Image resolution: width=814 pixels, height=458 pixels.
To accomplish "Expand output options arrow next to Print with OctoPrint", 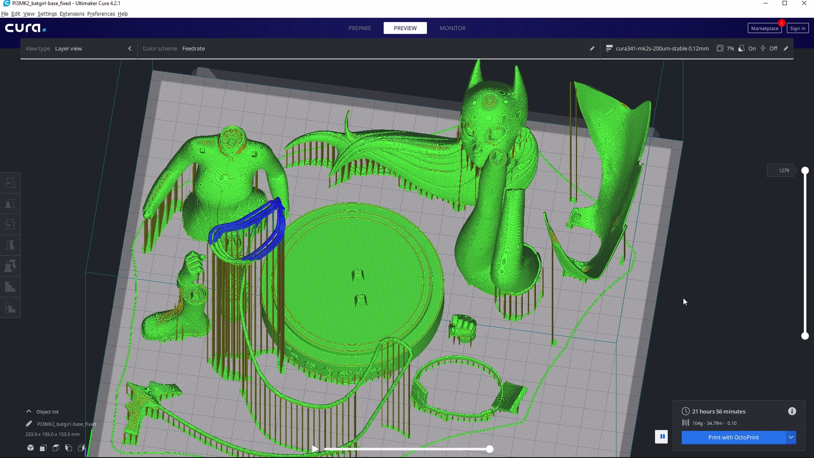I will 791,437.
